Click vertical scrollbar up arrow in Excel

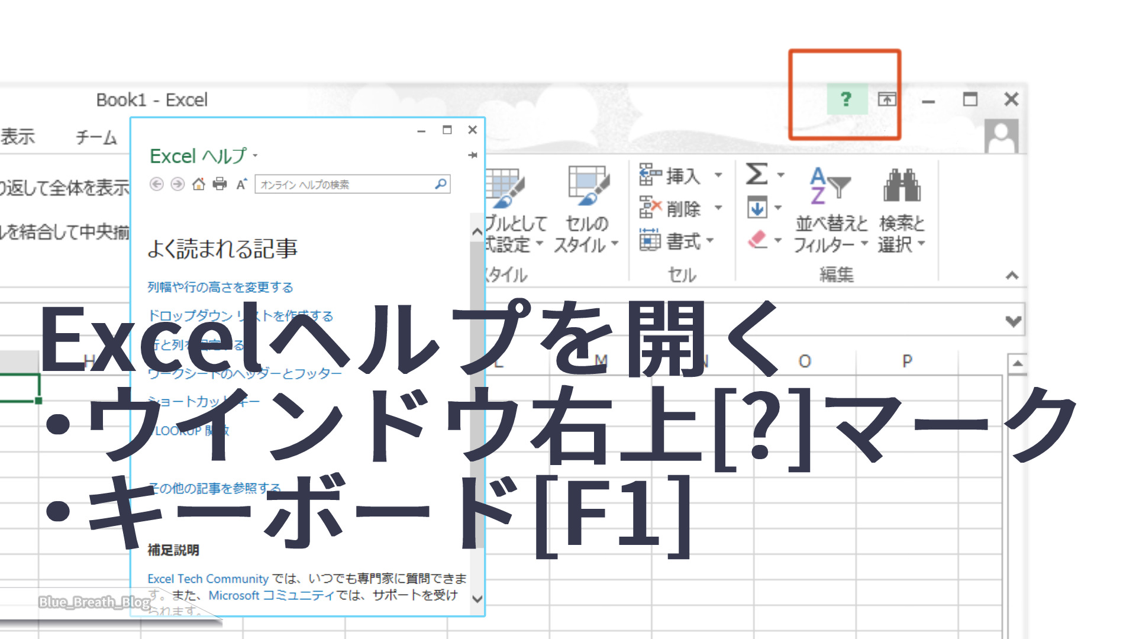[x=1017, y=363]
